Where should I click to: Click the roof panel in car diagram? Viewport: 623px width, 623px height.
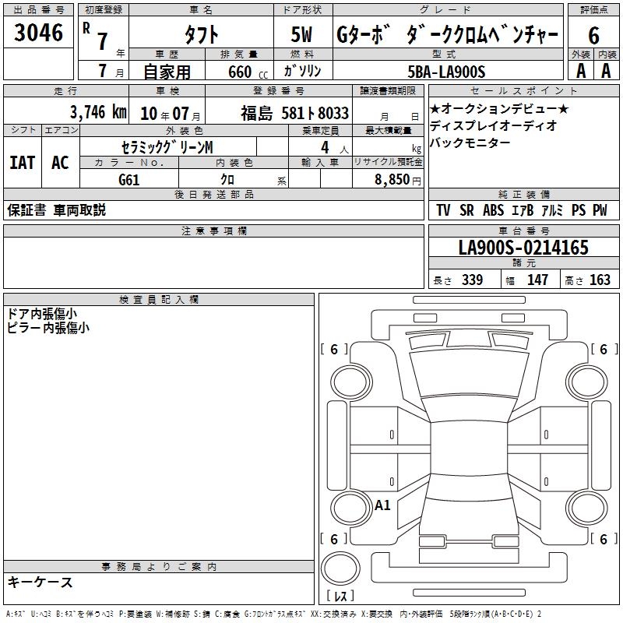469,449
